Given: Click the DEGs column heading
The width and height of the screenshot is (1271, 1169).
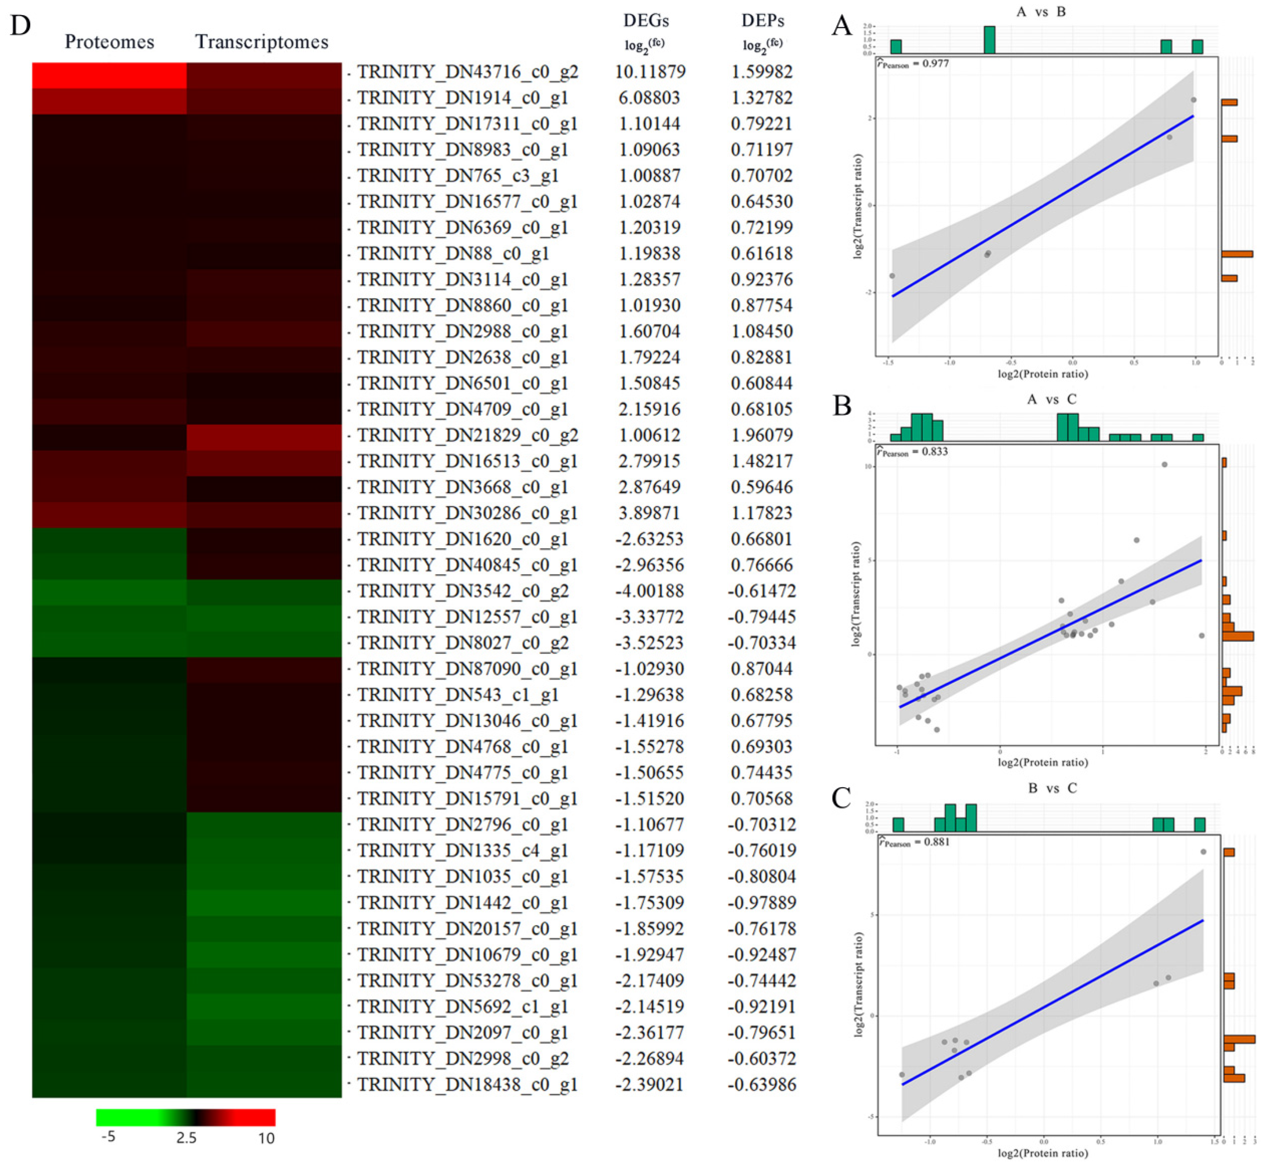Looking at the screenshot, I should tap(646, 21).
